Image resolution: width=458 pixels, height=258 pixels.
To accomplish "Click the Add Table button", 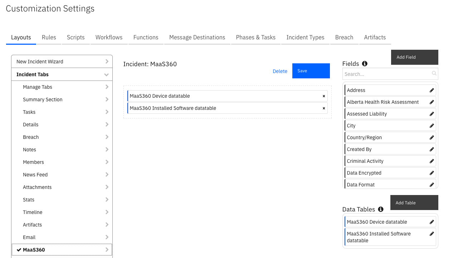I will [414, 203].
